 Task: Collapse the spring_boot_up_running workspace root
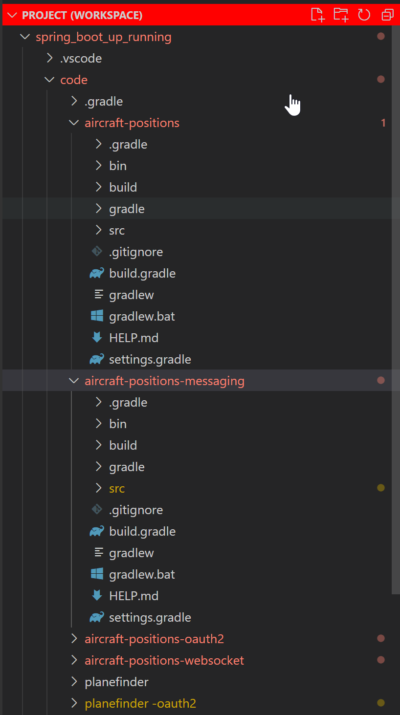pyautogui.click(x=25, y=36)
